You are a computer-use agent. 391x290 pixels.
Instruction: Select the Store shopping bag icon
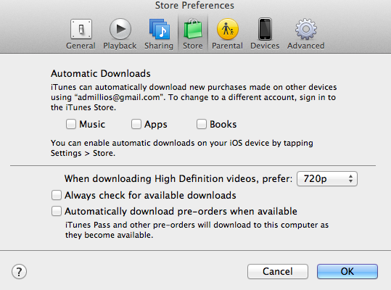pos(193,29)
